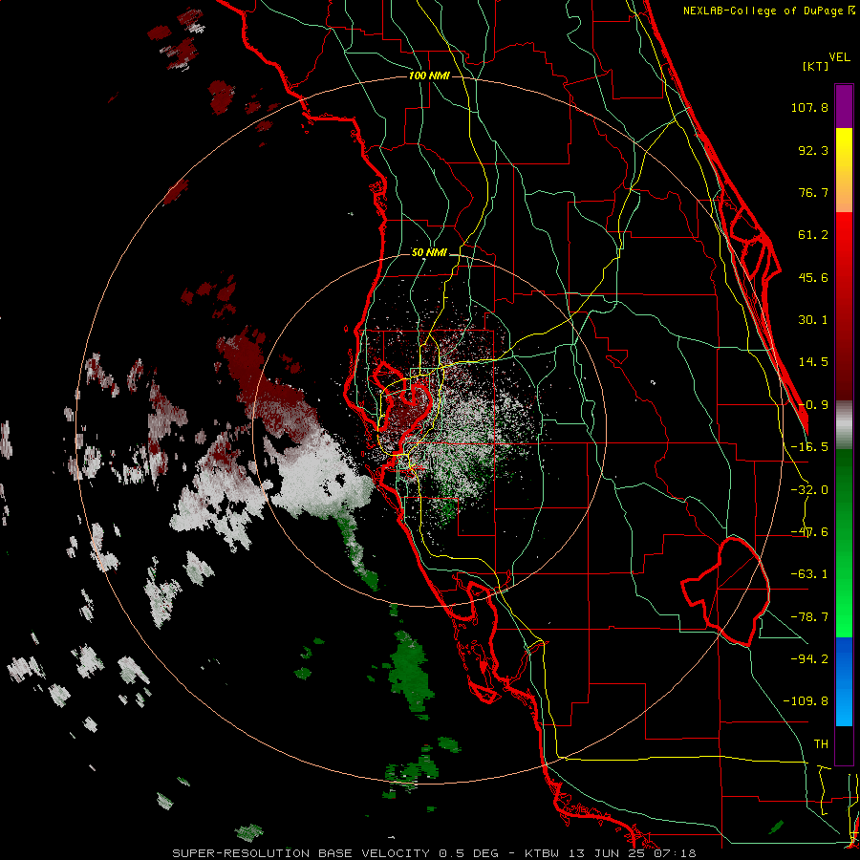The width and height of the screenshot is (860, 860).
Task: Click the -32.0 velocity scale value
Action: 809,490
